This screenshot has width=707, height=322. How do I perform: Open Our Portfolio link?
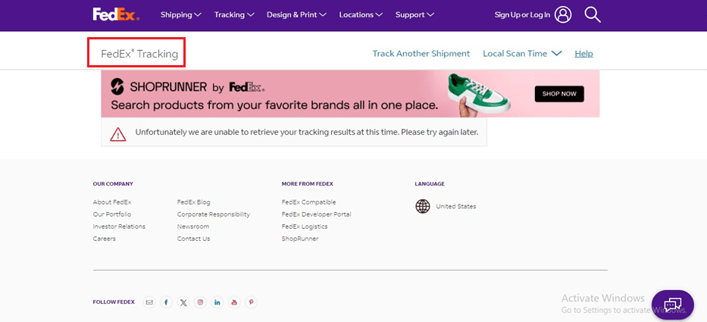click(x=112, y=214)
